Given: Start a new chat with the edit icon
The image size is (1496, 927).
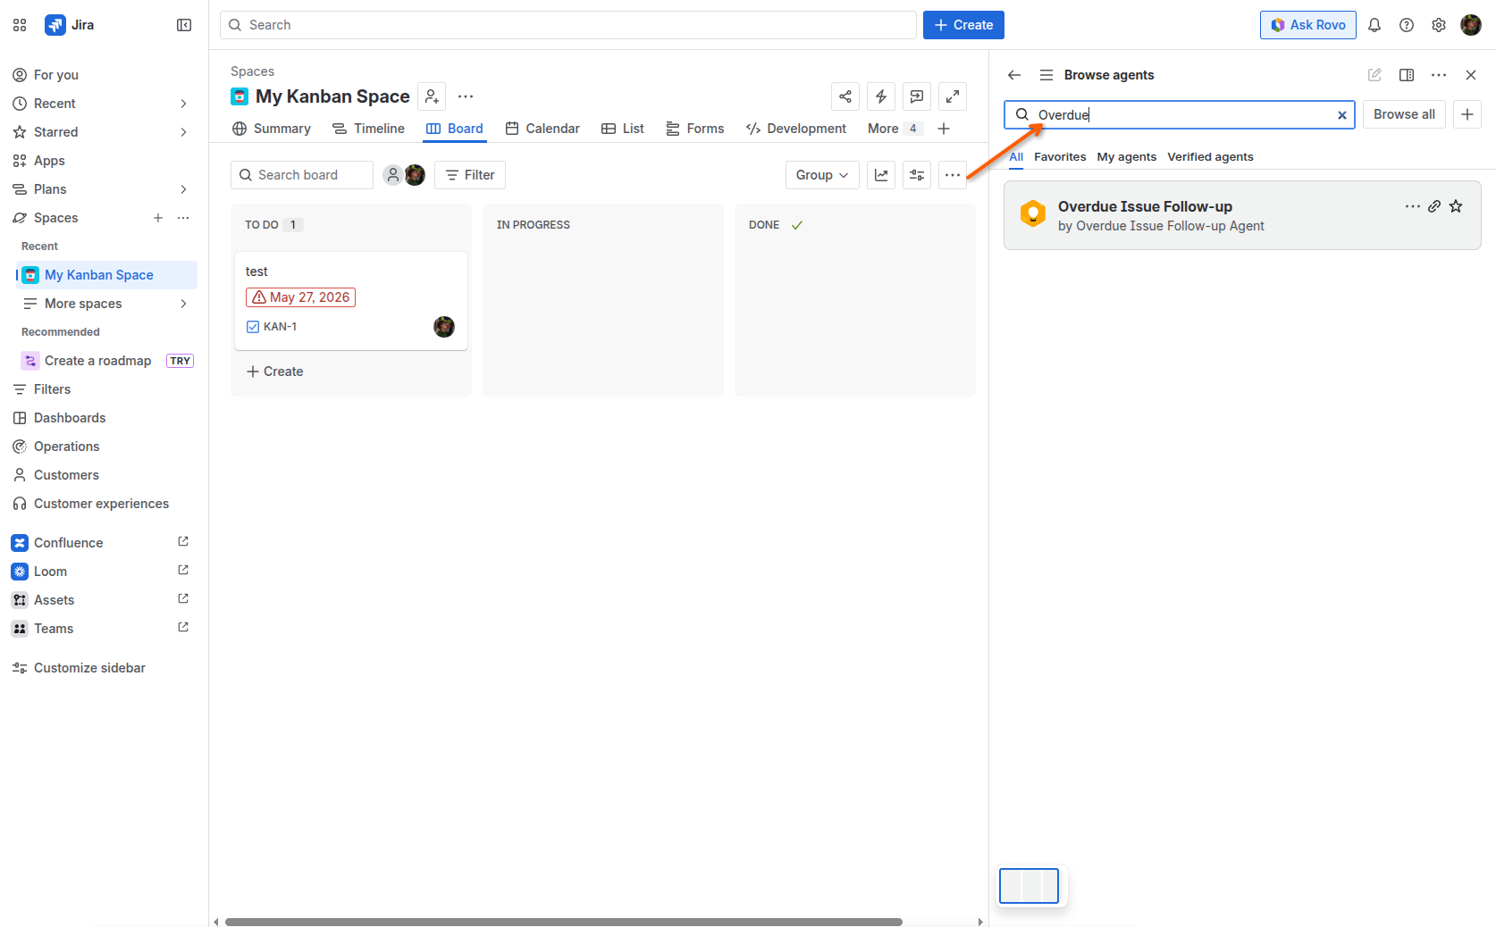Looking at the screenshot, I should click(1374, 75).
